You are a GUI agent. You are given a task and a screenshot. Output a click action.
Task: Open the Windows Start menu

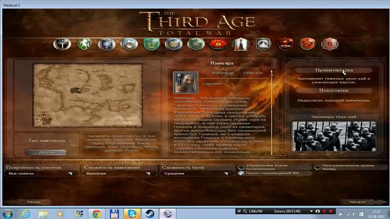point(7,214)
